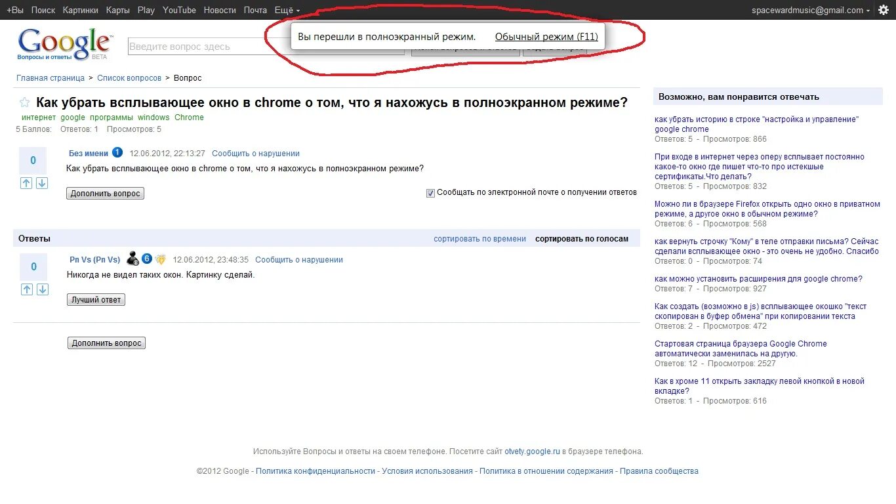Expand the Ещё dropdown in top bar

[287, 10]
